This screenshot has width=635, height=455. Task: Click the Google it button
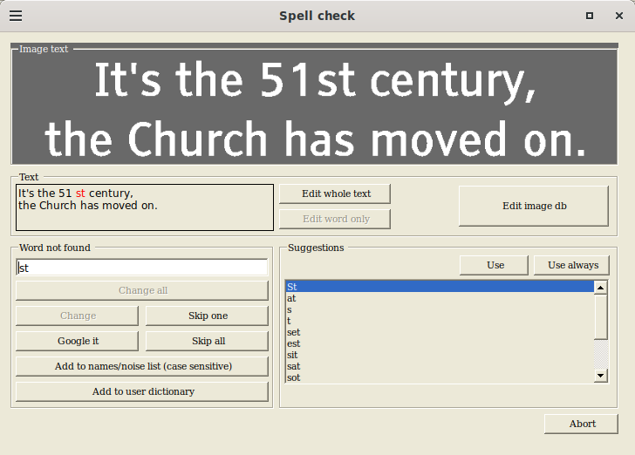pyautogui.click(x=78, y=342)
